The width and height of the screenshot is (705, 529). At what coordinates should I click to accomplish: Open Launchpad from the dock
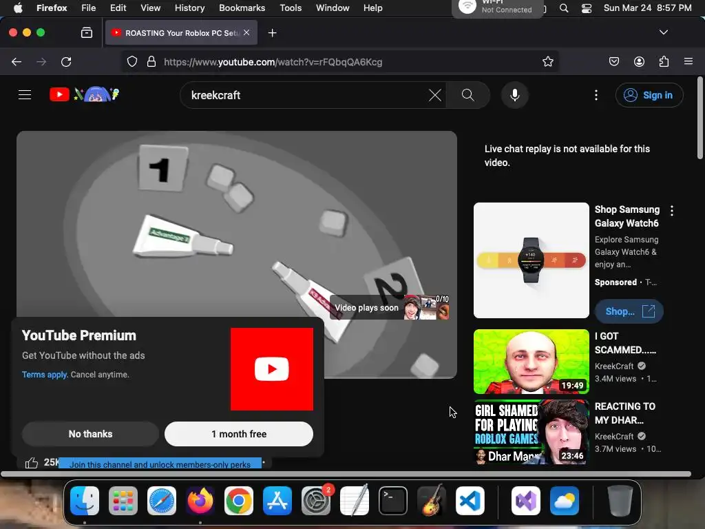point(123,501)
